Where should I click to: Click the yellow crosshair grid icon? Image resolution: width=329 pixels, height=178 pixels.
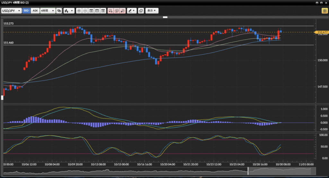(324, 11)
